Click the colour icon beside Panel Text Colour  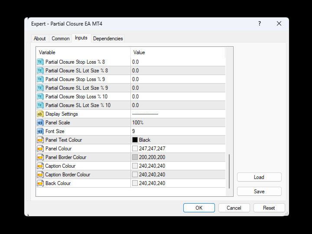[40, 140]
